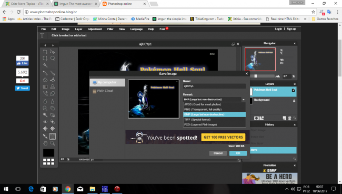The width and height of the screenshot is (342, 194).
Task: Click OK to save image
Action: [238, 153]
